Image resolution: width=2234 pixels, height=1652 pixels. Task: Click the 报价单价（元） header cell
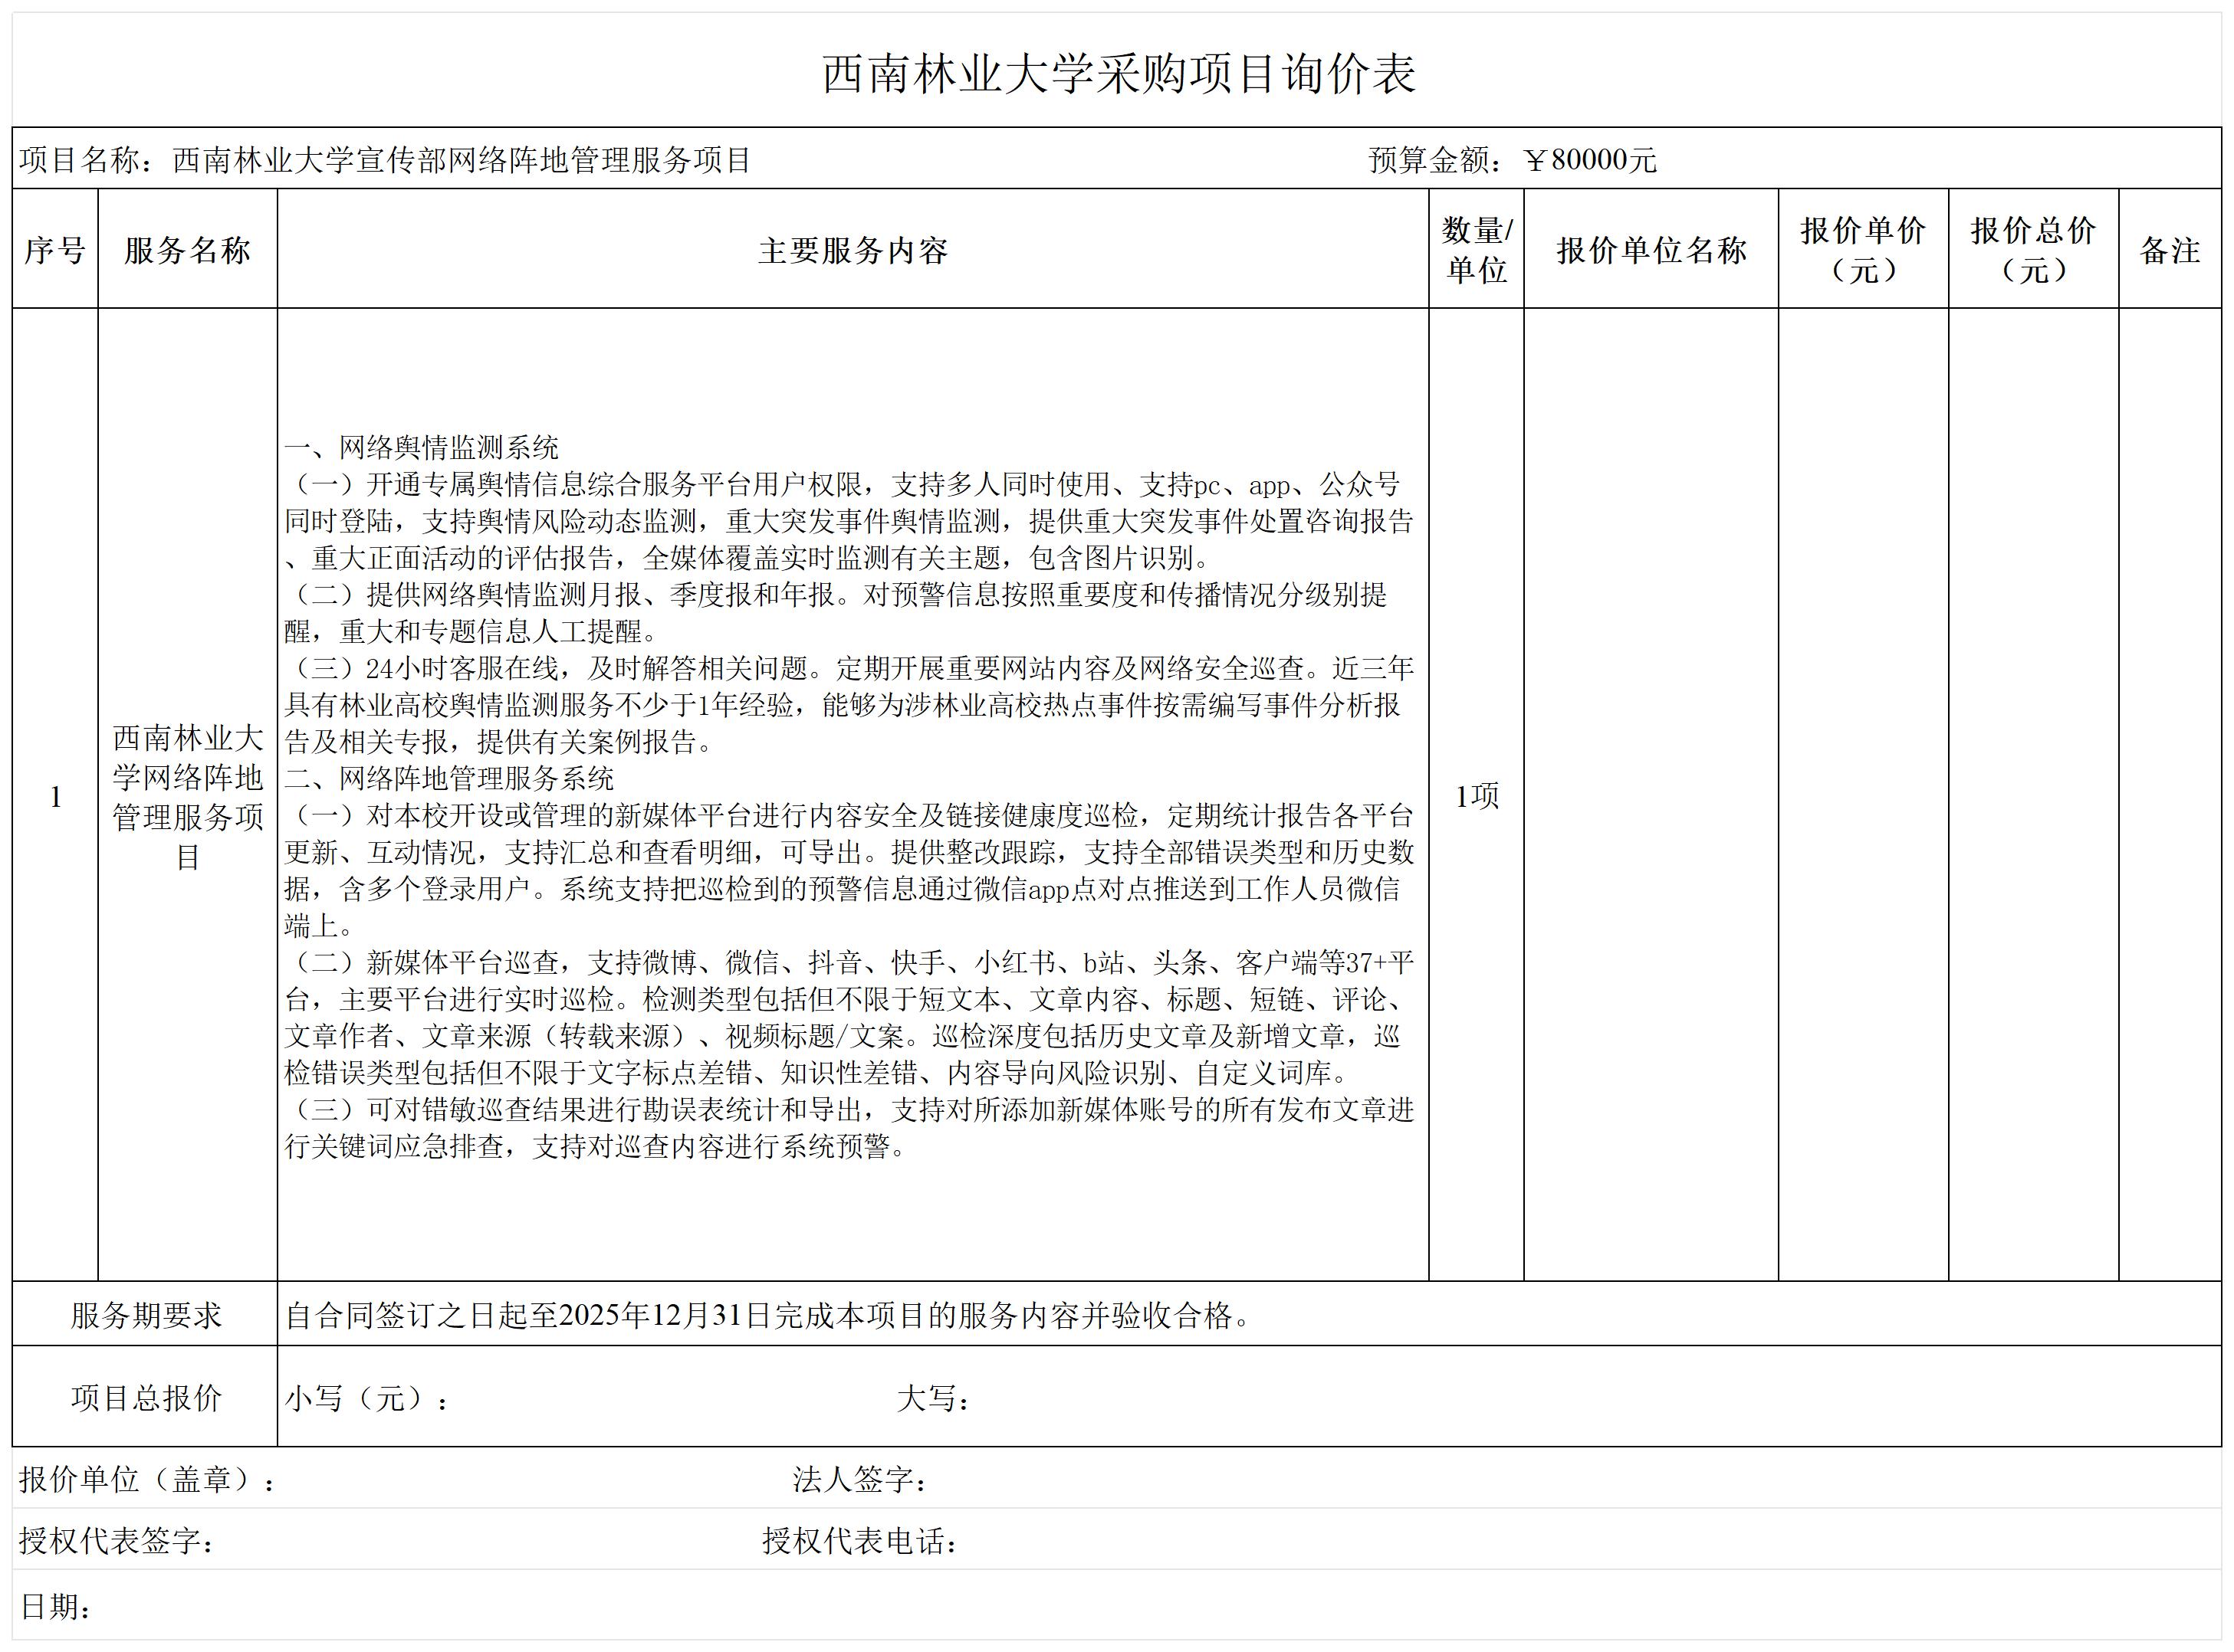pyautogui.click(x=1863, y=250)
